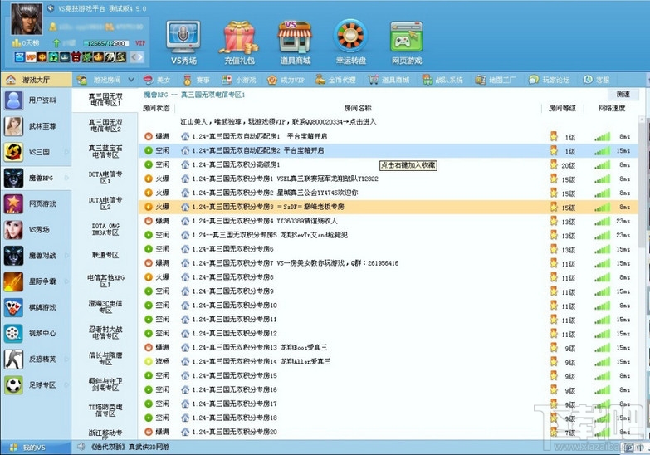Expand the 游戏房间 dropdown arrow
The height and width of the screenshot is (455, 650).
(131, 80)
